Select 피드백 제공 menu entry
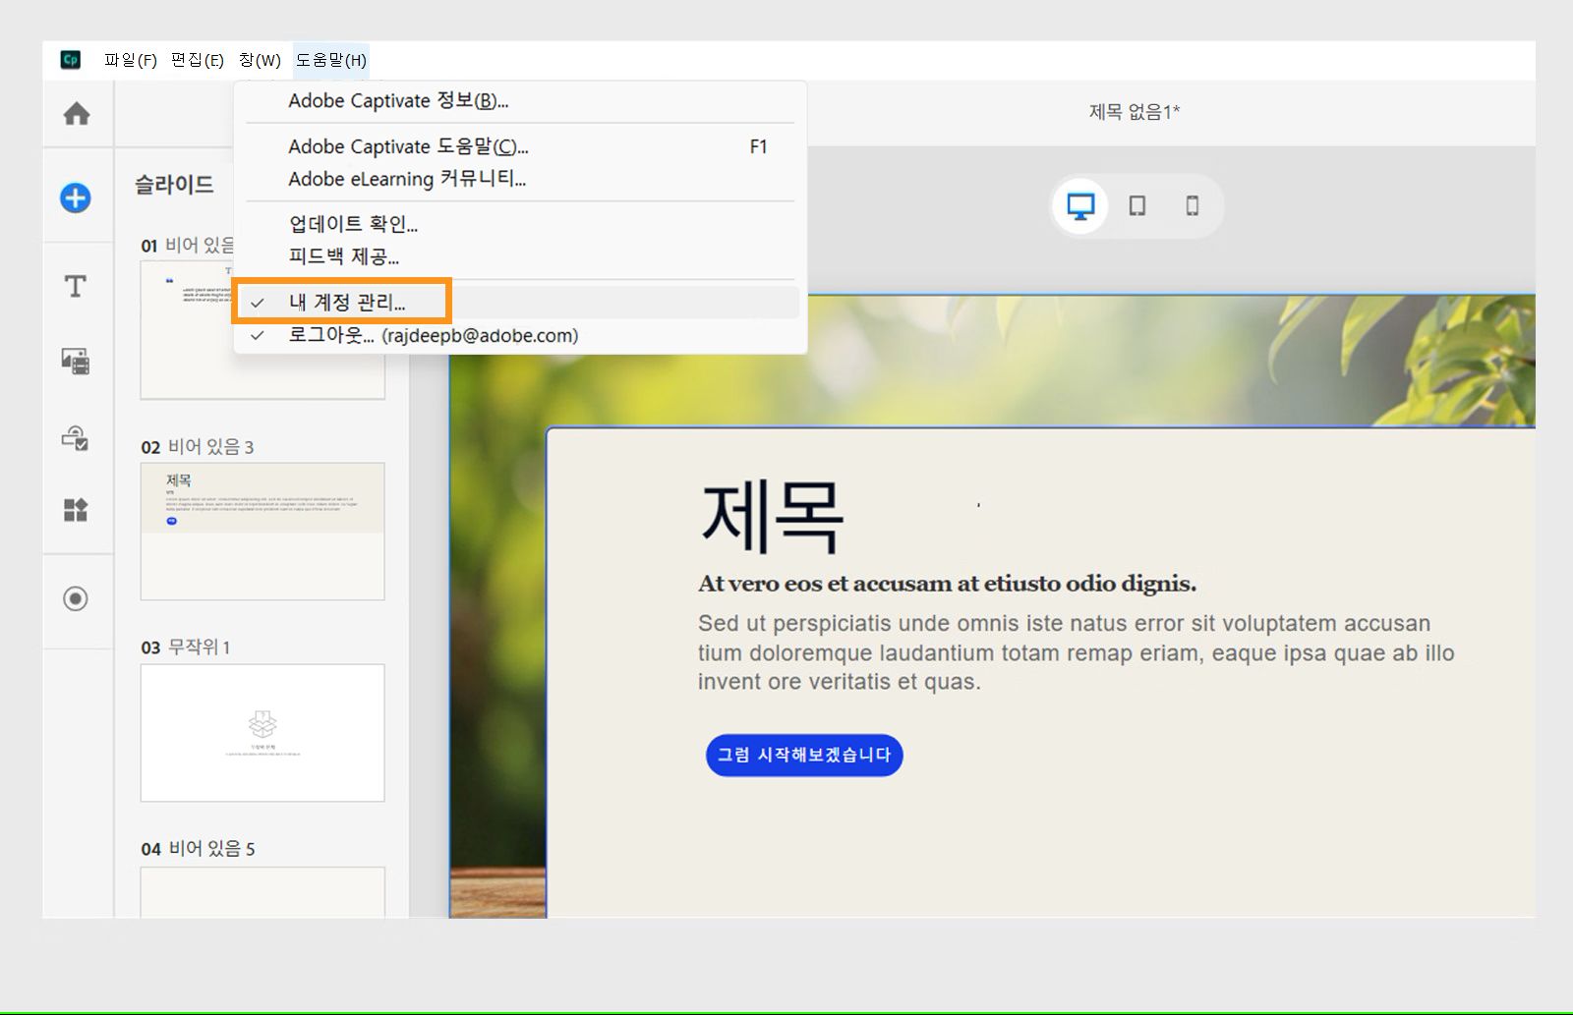This screenshot has width=1573, height=1015. click(x=520, y=256)
